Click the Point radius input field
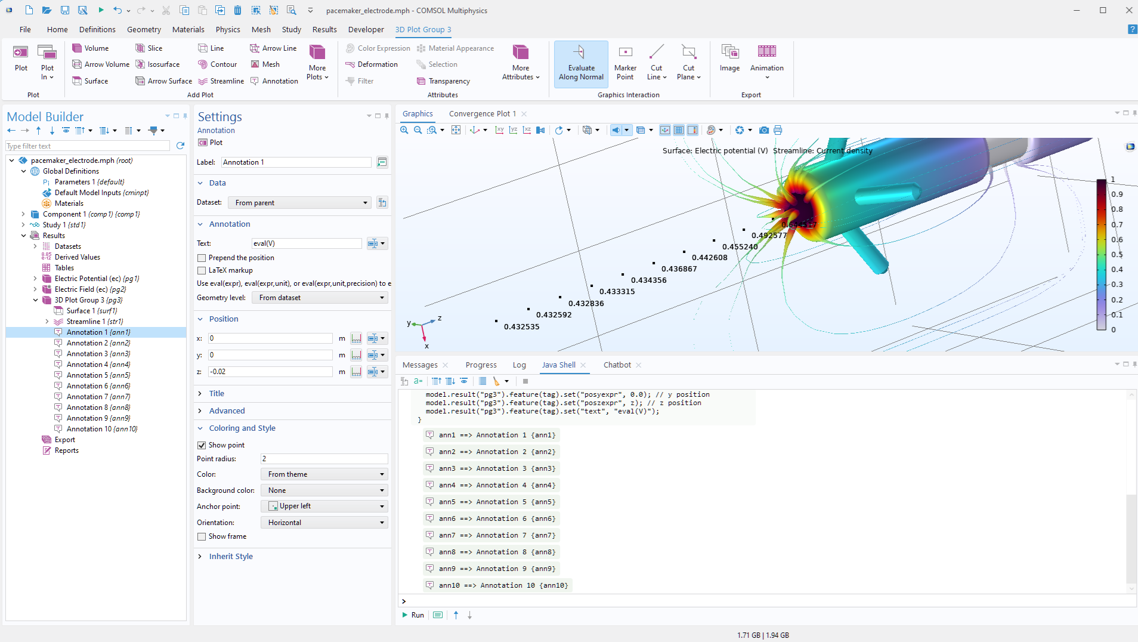 pos(324,459)
